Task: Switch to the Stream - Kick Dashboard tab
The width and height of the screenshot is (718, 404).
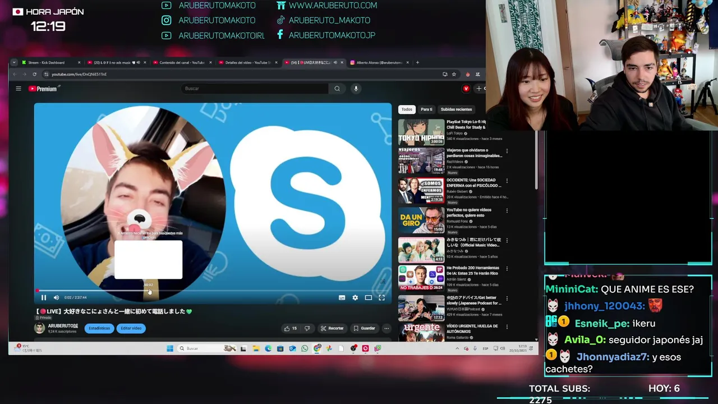Action: (50, 62)
